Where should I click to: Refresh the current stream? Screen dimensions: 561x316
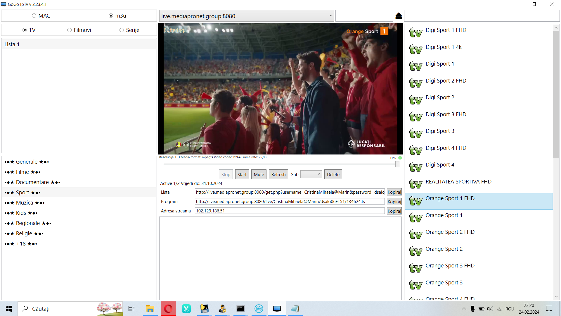click(278, 174)
